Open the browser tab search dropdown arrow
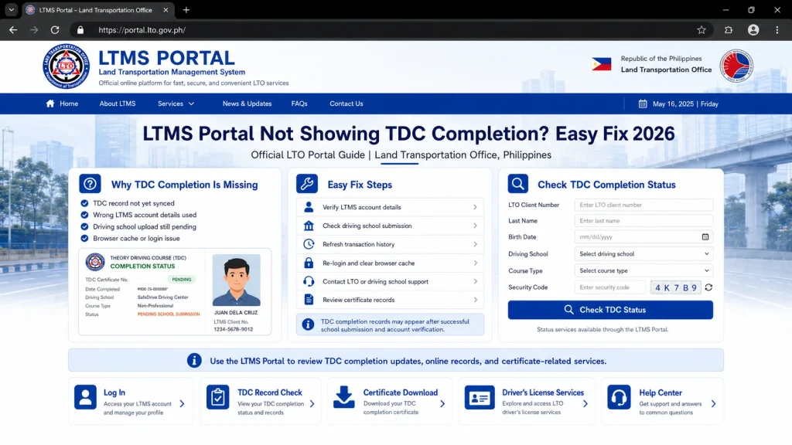792x445 pixels. pos(11,9)
